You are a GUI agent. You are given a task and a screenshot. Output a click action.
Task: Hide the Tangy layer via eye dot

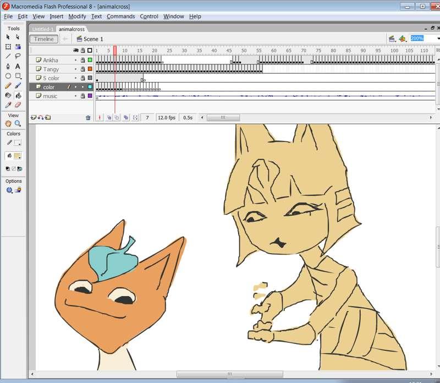(x=75, y=69)
